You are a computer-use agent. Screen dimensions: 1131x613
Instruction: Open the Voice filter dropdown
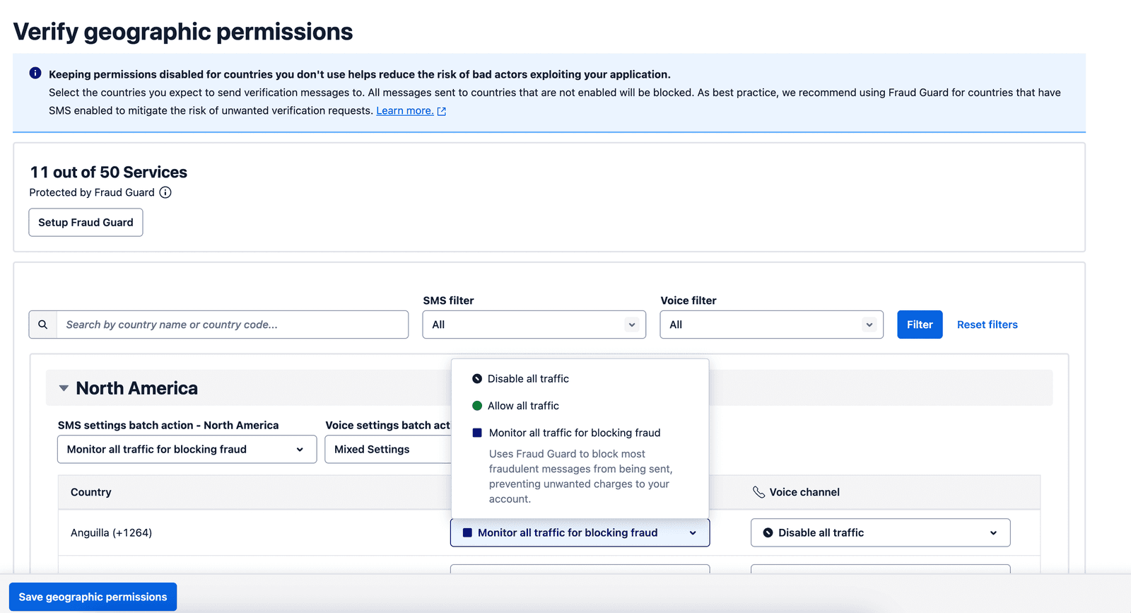click(x=771, y=325)
